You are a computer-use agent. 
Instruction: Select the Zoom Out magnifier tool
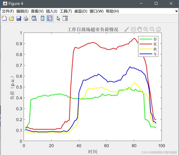[152, 29]
